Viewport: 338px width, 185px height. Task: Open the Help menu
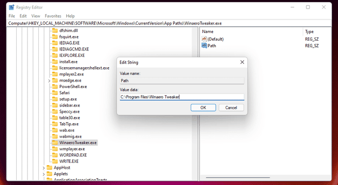[70, 16]
